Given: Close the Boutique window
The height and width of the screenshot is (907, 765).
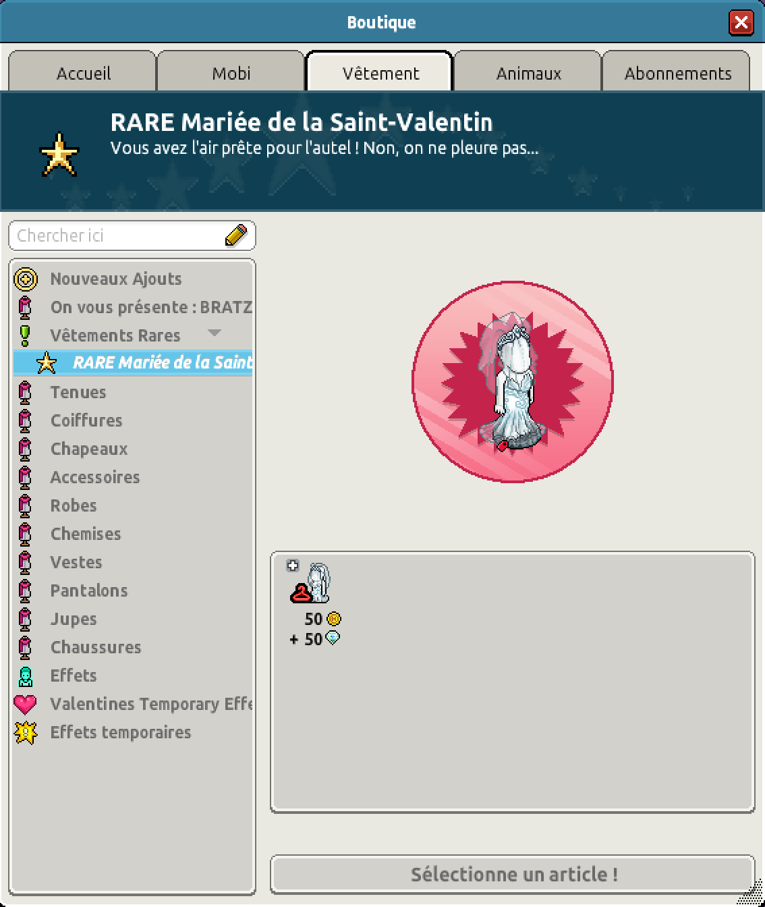Looking at the screenshot, I should (x=741, y=22).
